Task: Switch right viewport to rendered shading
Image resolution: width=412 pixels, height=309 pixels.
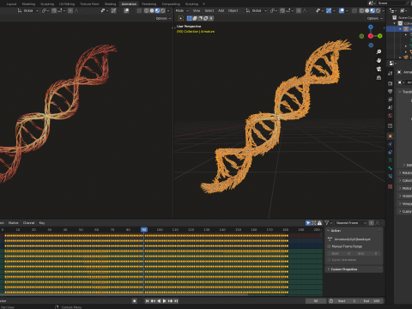Action: pos(378,10)
